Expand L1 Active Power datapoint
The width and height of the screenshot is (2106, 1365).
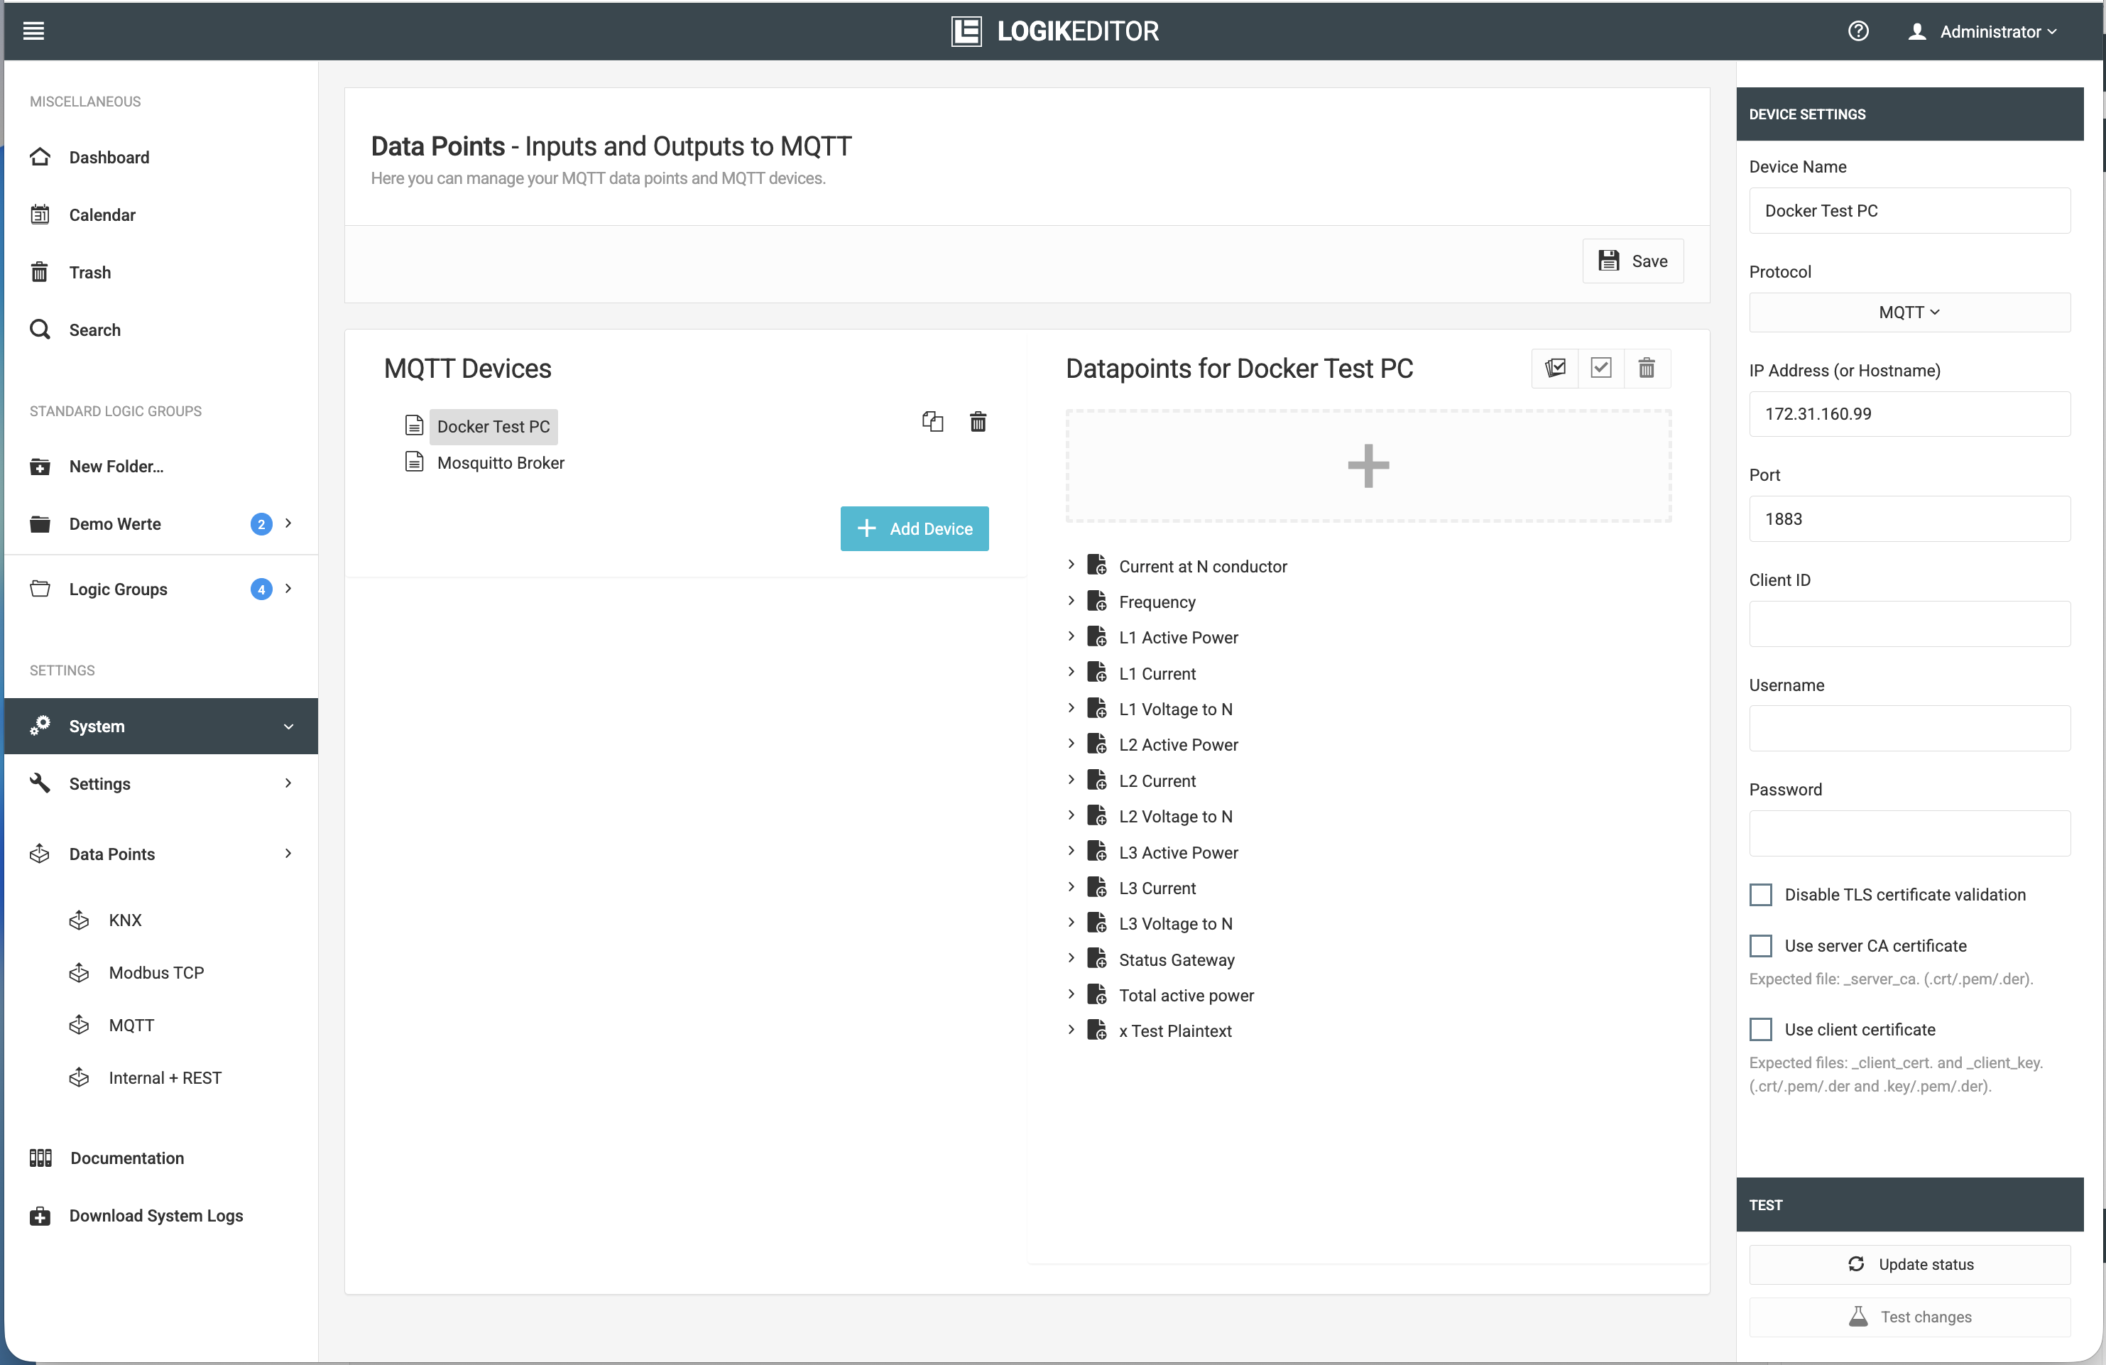point(1071,636)
